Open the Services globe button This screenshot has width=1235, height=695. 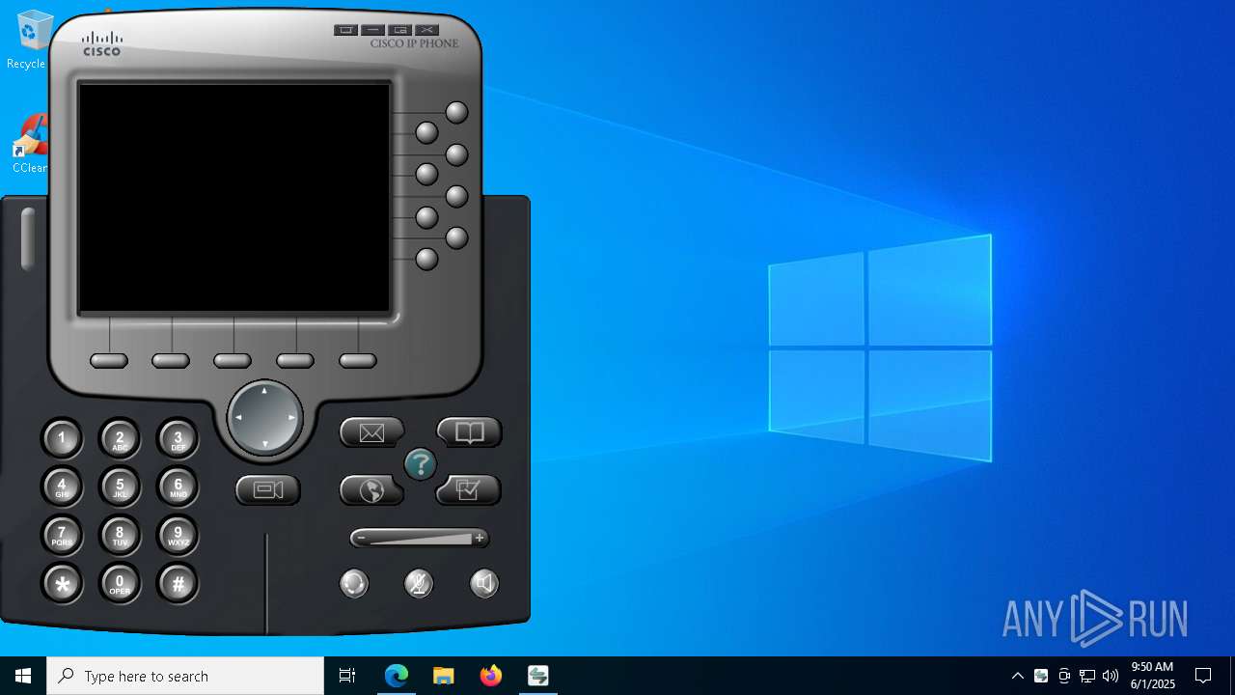point(371,490)
